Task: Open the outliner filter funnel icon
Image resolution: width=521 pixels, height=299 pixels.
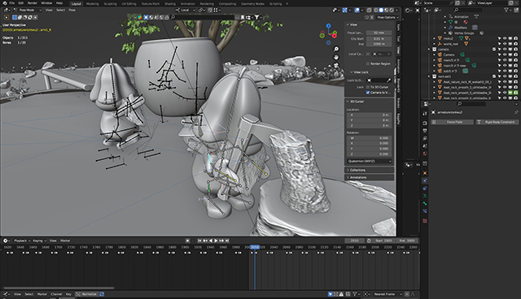Action: pyautogui.click(x=506, y=11)
